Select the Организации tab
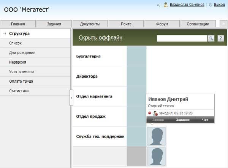 [x=198, y=24]
